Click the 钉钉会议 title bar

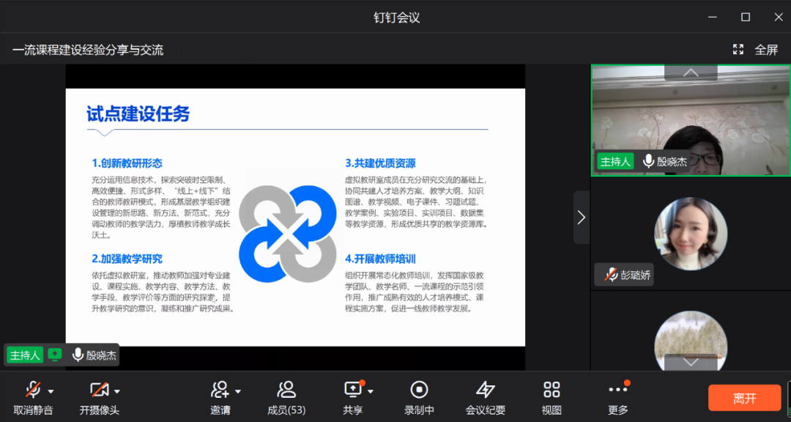tap(395, 16)
